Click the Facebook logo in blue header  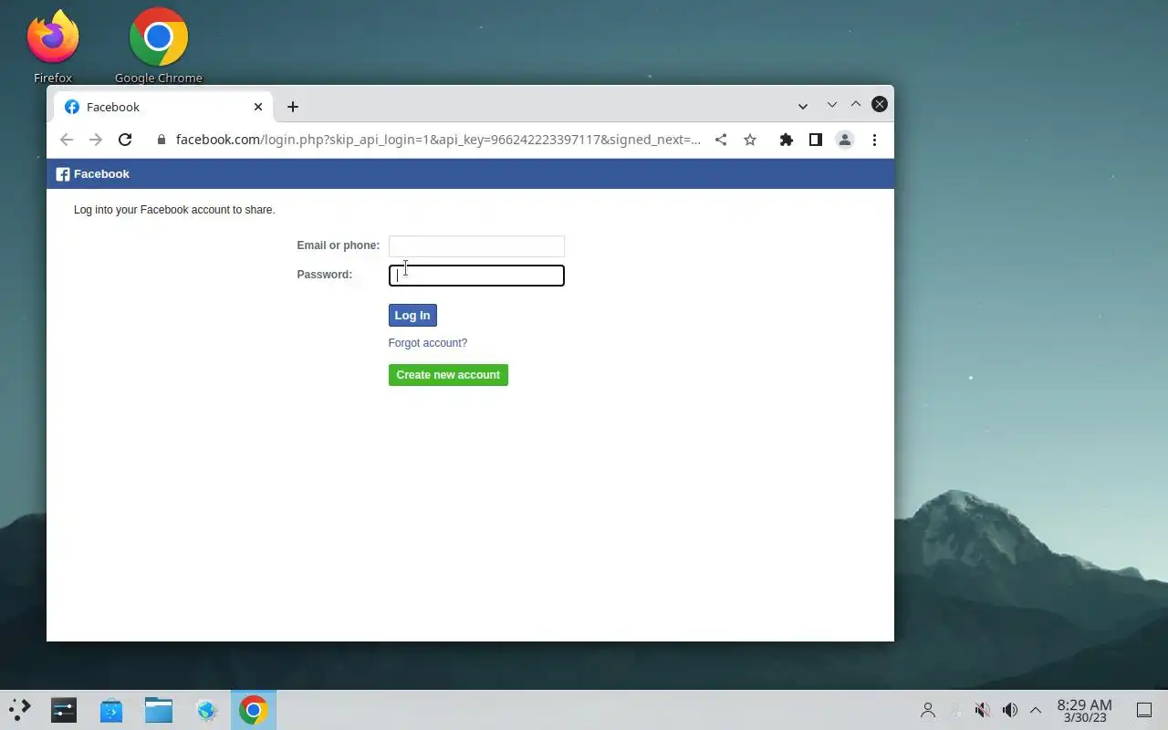coord(93,174)
